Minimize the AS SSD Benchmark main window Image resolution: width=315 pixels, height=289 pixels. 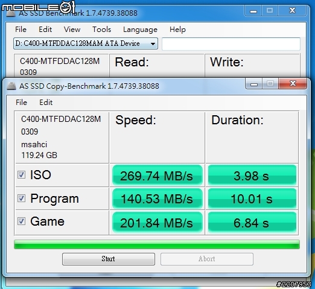[253, 10]
